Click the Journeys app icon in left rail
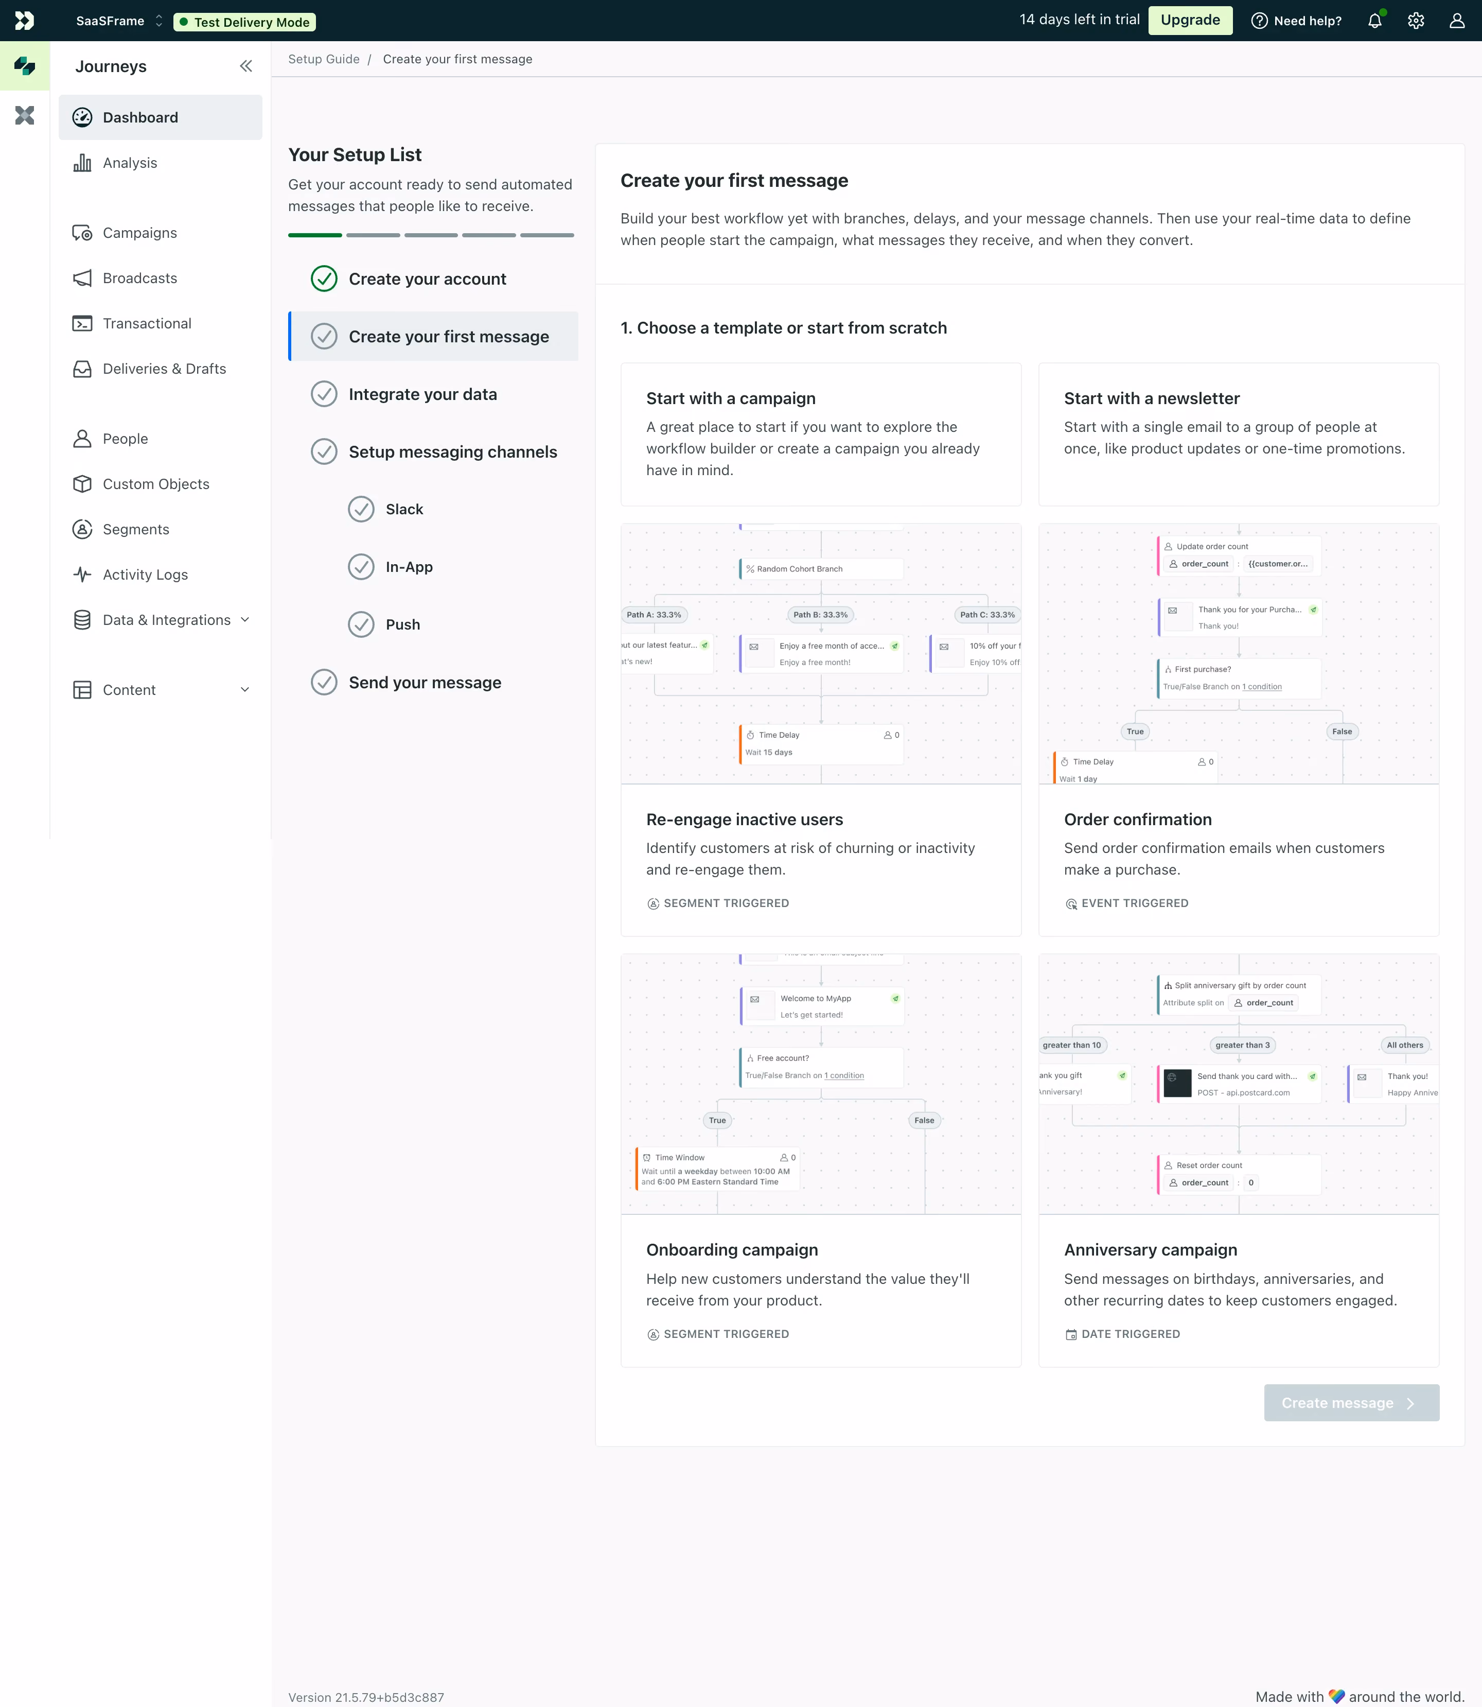This screenshot has width=1482, height=1707. tap(25, 66)
